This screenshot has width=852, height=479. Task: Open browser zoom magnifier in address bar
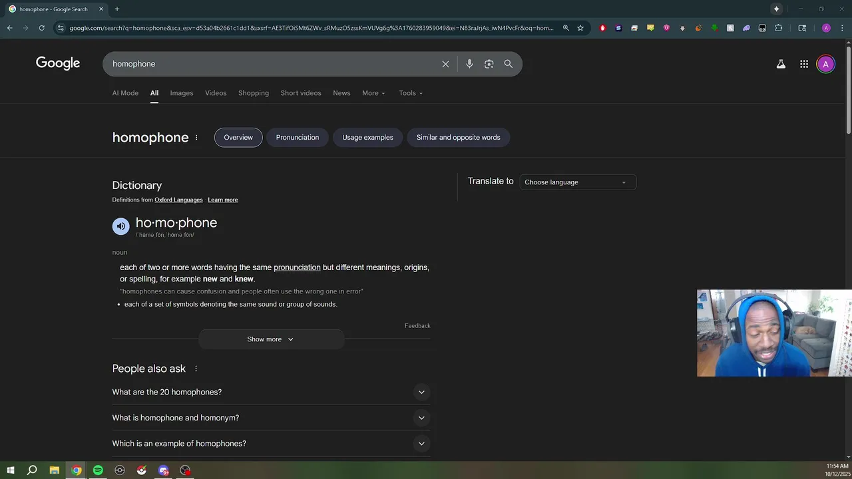pos(566,28)
